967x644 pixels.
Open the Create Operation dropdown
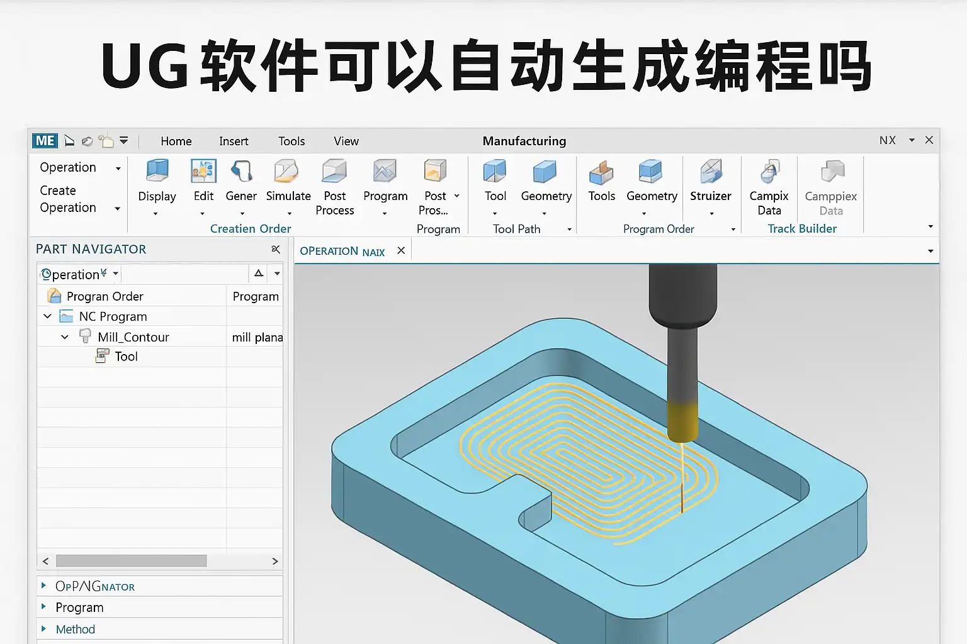click(117, 208)
